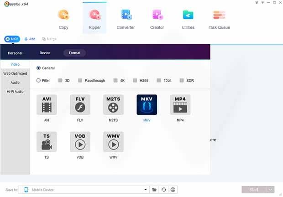Viewport: 283px width, 197px height.
Task: Open the Copy module
Action: pos(63,19)
